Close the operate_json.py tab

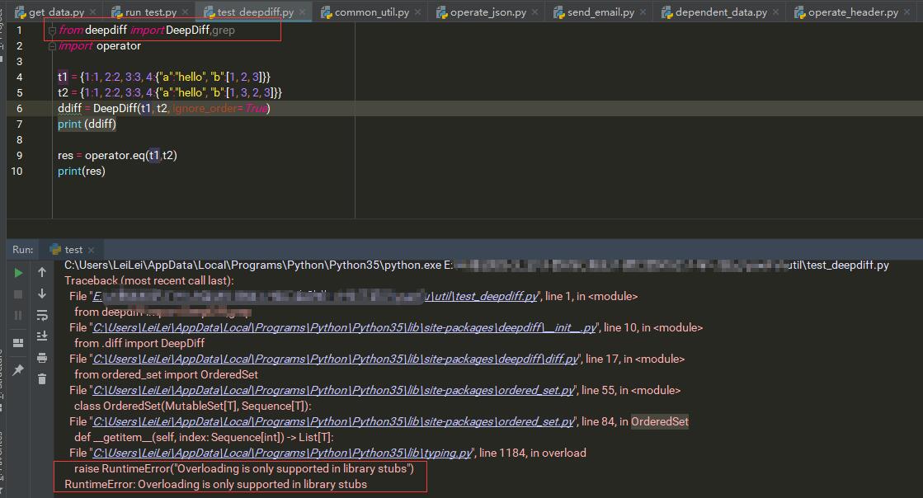tap(534, 12)
